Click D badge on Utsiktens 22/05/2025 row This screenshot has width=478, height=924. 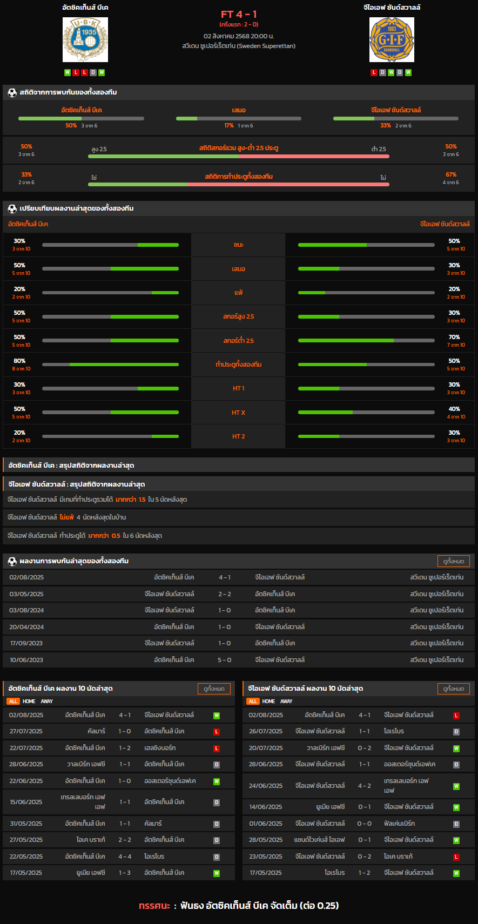point(217,857)
